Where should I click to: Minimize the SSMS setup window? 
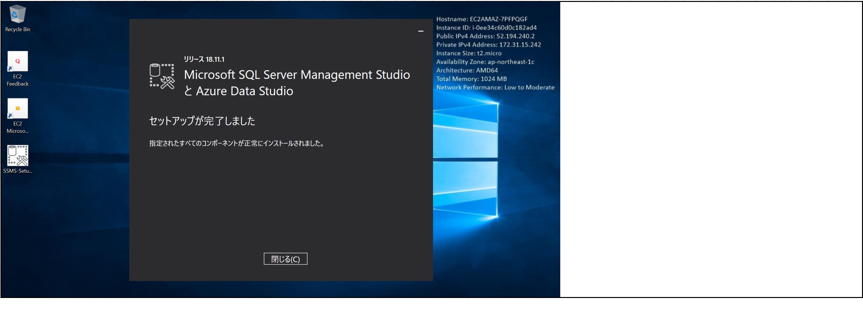click(x=421, y=31)
